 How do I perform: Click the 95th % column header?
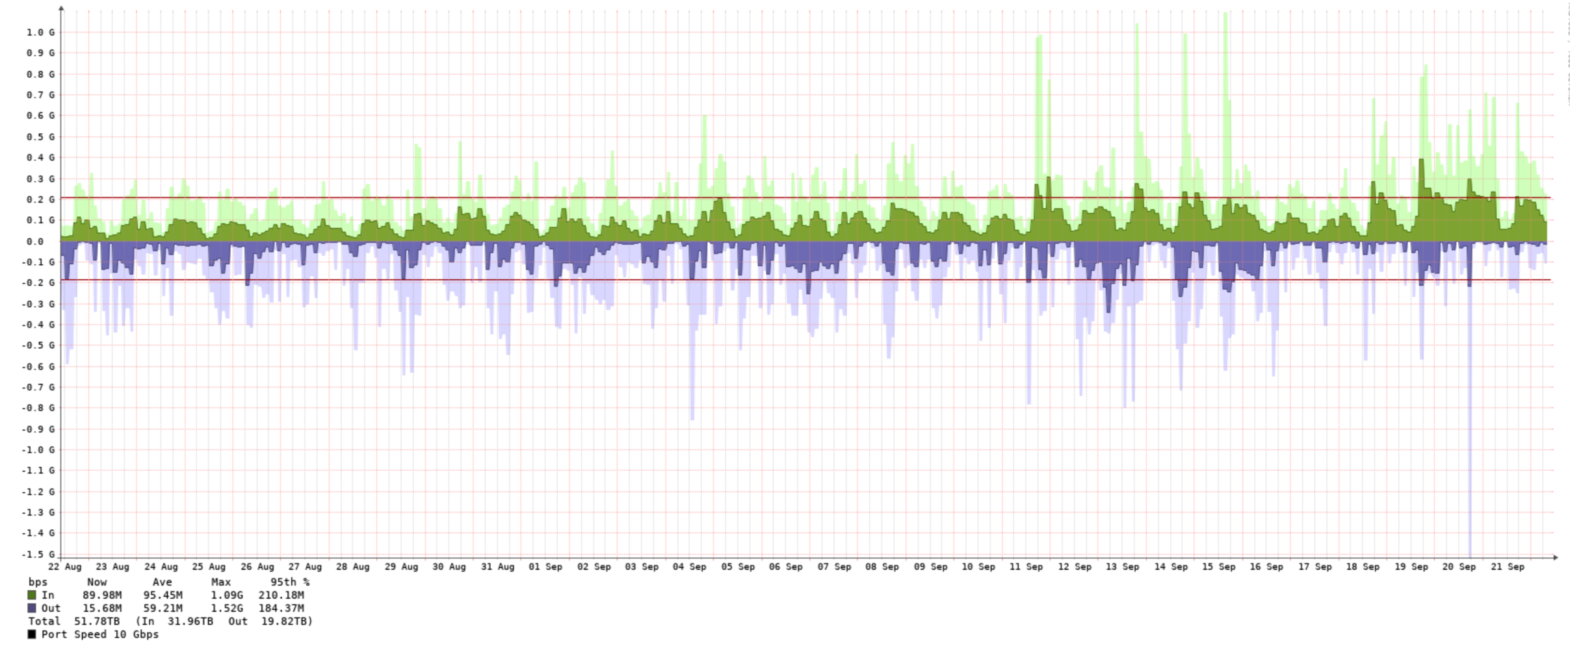click(x=290, y=583)
